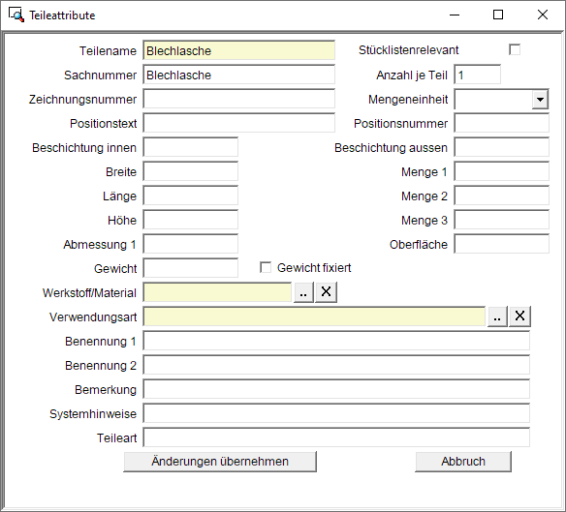Select the Sachnummer text field
The width and height of the screenshot is (566, 512).
click(239, 75)
